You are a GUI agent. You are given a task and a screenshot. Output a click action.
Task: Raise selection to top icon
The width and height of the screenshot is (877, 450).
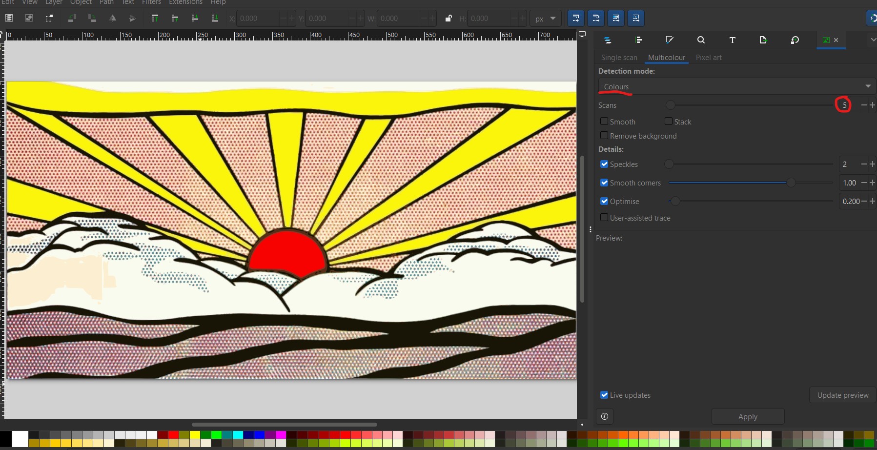click(155, 18)
